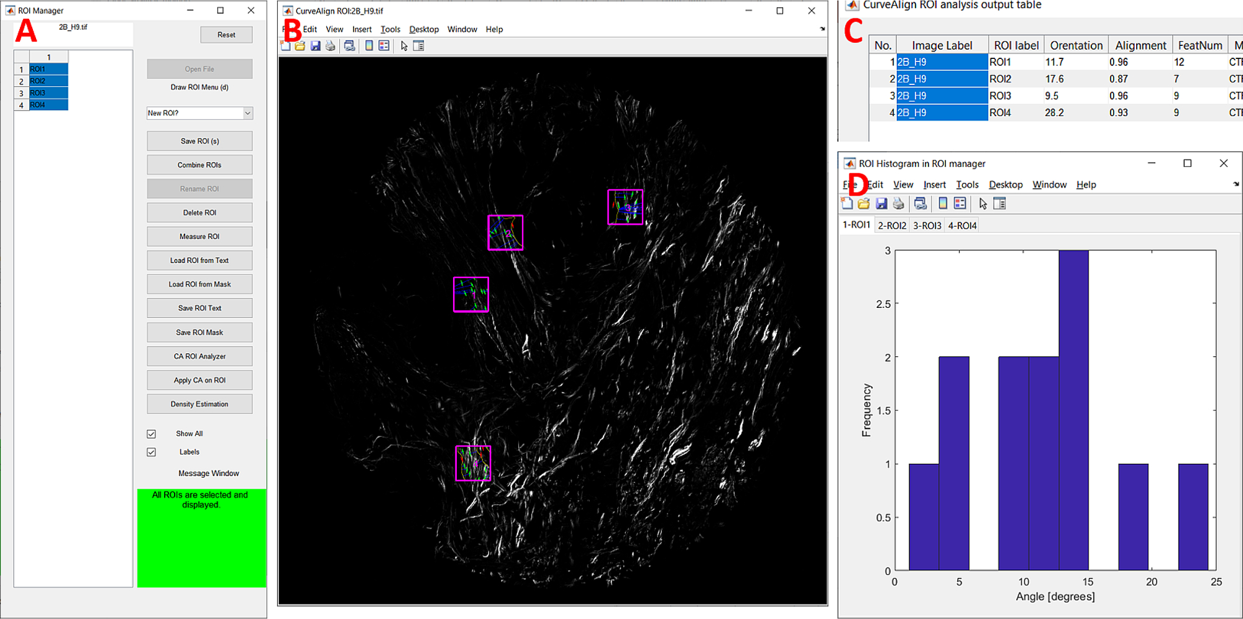
Task: Select ROI4 row's 2B_H9 image label cell
Action: [942, 112]
